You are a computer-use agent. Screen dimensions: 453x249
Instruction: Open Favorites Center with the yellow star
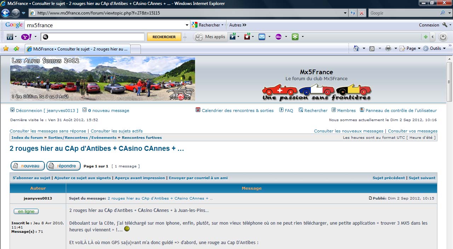6,49
